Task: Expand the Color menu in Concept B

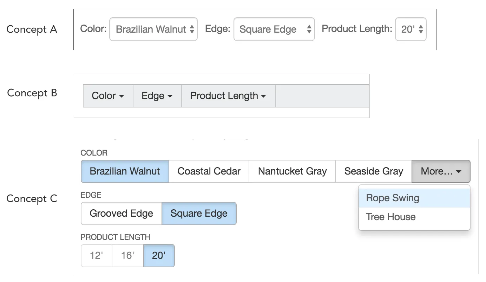Action: tap(108, 96)
